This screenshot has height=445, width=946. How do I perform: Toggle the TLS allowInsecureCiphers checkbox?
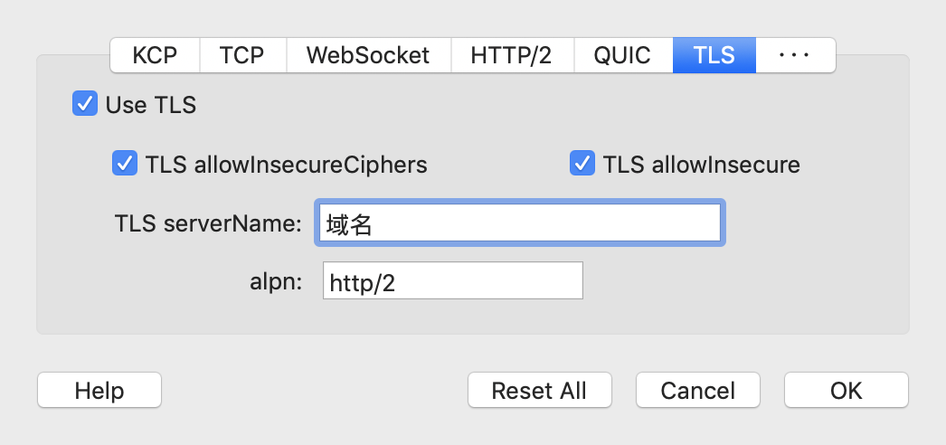[x=125, y=164]
